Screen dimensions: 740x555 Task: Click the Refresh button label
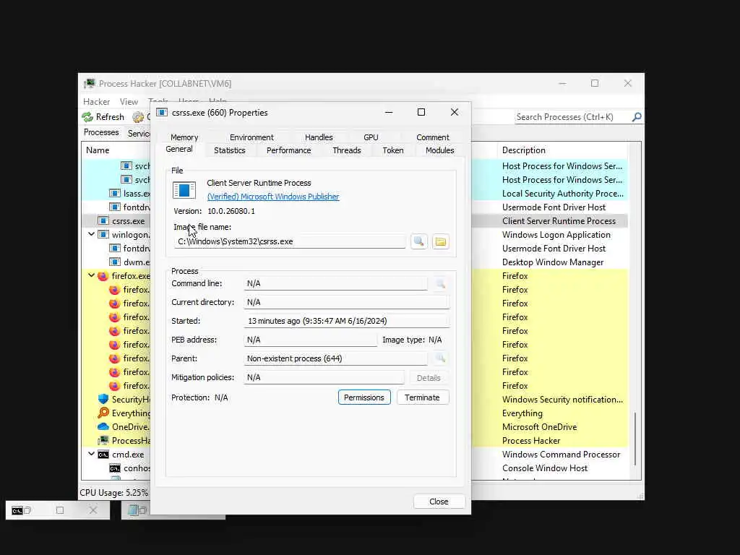click(x=110, y=116)
